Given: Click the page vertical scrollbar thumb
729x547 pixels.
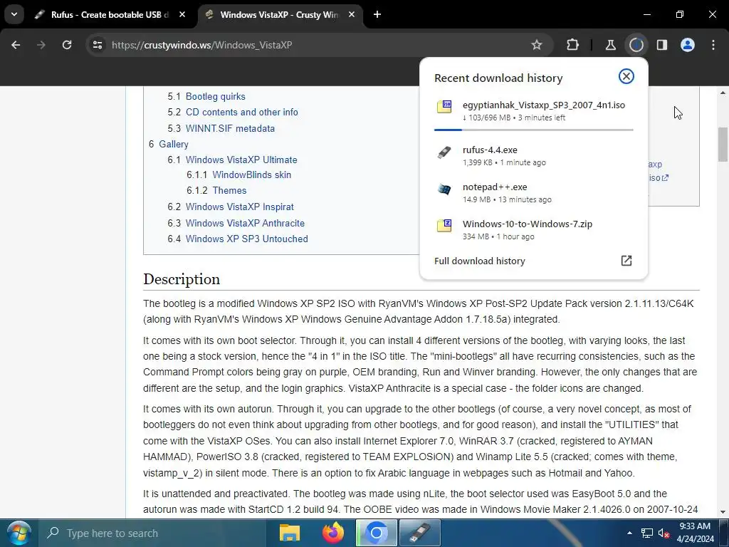Looking at the screenshot, I should (723, 144).
